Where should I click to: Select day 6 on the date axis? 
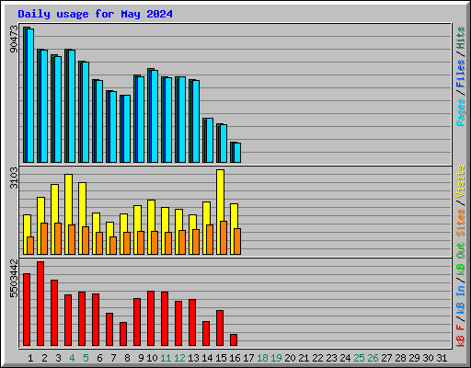pyautogui.click(x=99, y=358)
